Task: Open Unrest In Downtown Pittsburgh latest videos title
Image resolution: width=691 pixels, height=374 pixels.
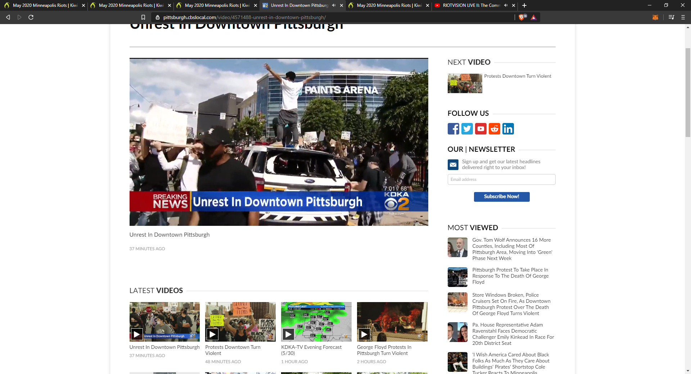Action: pos(164,347)
